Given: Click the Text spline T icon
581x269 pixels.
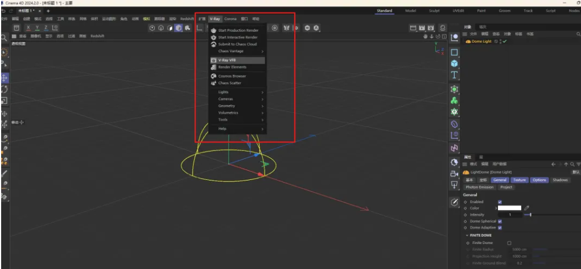Looking at the screenshot, I should click(454, 75).
